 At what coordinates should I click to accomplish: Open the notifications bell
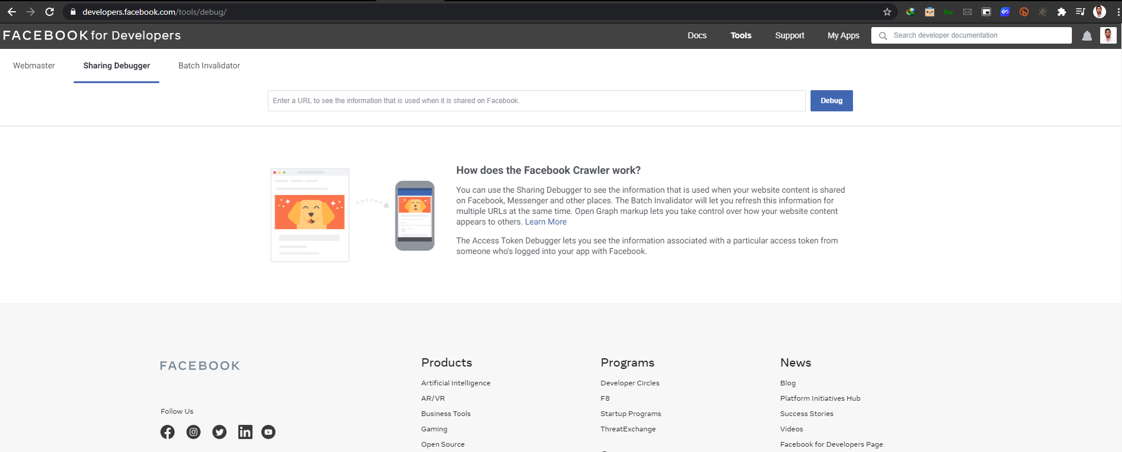[x=1087, y=36]
